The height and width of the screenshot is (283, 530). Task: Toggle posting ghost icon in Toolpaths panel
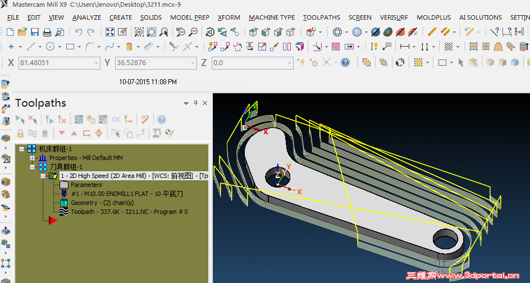coord(44,133)
